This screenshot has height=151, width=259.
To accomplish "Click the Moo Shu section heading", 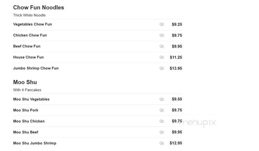I will [25, 82].
